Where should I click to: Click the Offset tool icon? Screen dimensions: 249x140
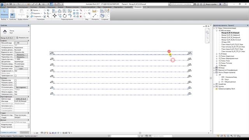pos(60,11)
